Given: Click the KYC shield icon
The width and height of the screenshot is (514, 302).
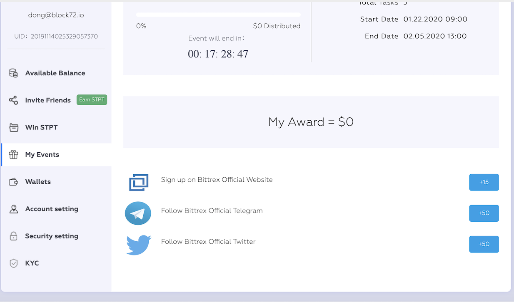Looking at the screenshot, I should (x=13, y=263).
